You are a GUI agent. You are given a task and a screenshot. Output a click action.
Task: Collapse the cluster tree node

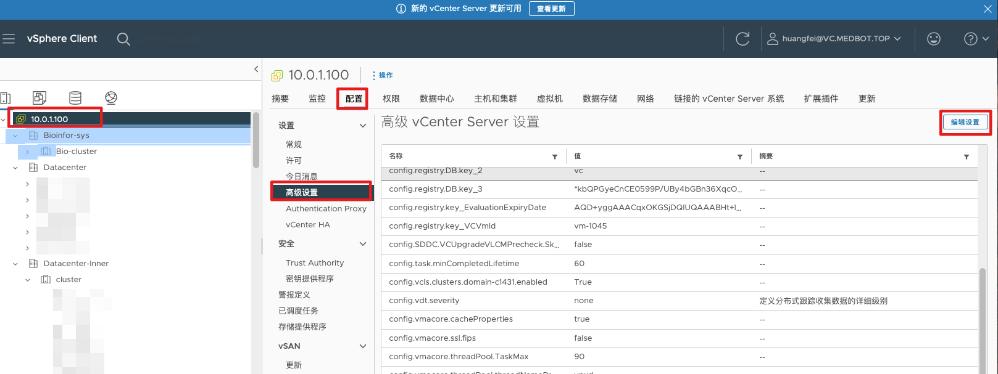(x=28, y=280)
